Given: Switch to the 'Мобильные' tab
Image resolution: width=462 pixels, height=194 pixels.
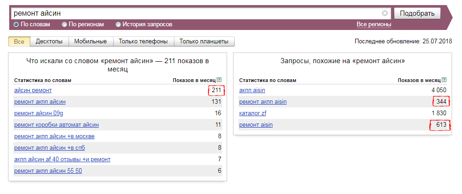Looking at the screenshot, I should point(91,41).
